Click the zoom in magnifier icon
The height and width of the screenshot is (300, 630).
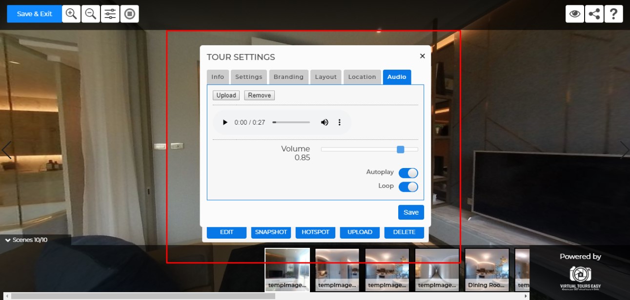coord(71,14)
